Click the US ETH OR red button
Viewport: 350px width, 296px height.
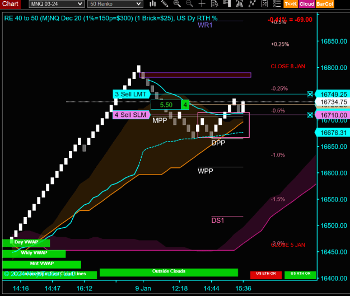pyautogui.click(x=266, y=275)
